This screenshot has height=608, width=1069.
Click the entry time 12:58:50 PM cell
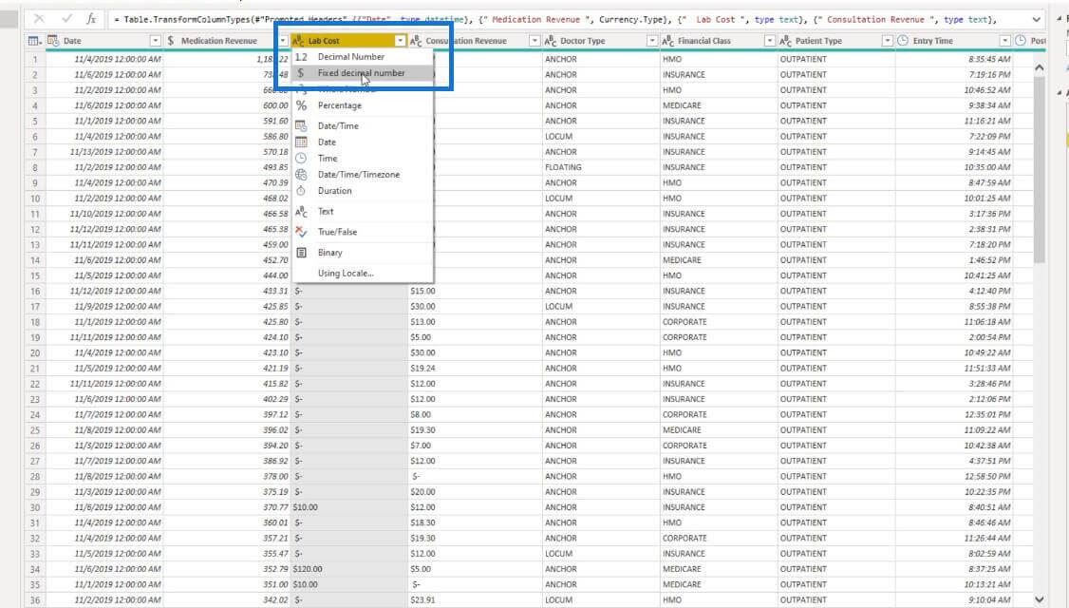click(x=954, y=476)
